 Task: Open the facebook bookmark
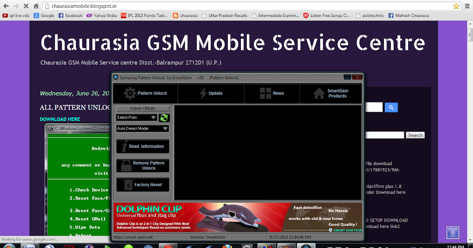pos(71,16)
